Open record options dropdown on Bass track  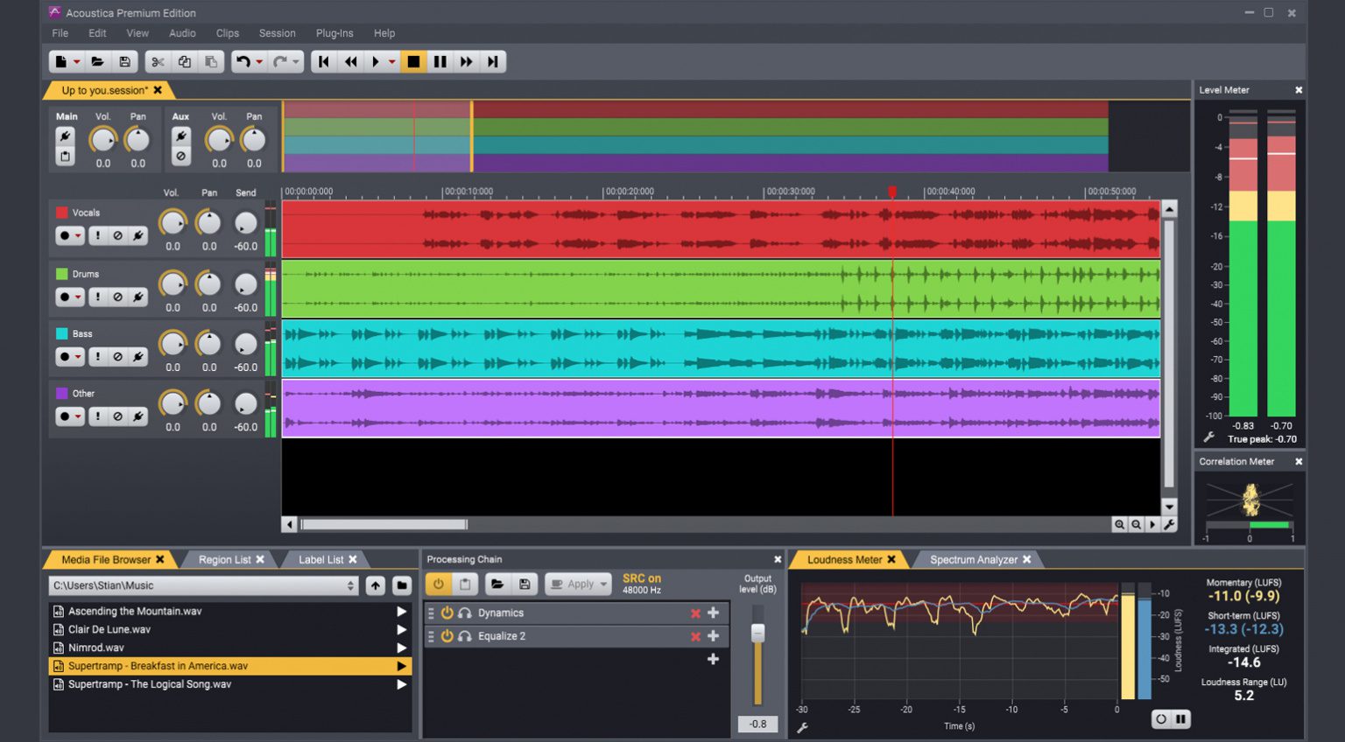pos(78,357)
